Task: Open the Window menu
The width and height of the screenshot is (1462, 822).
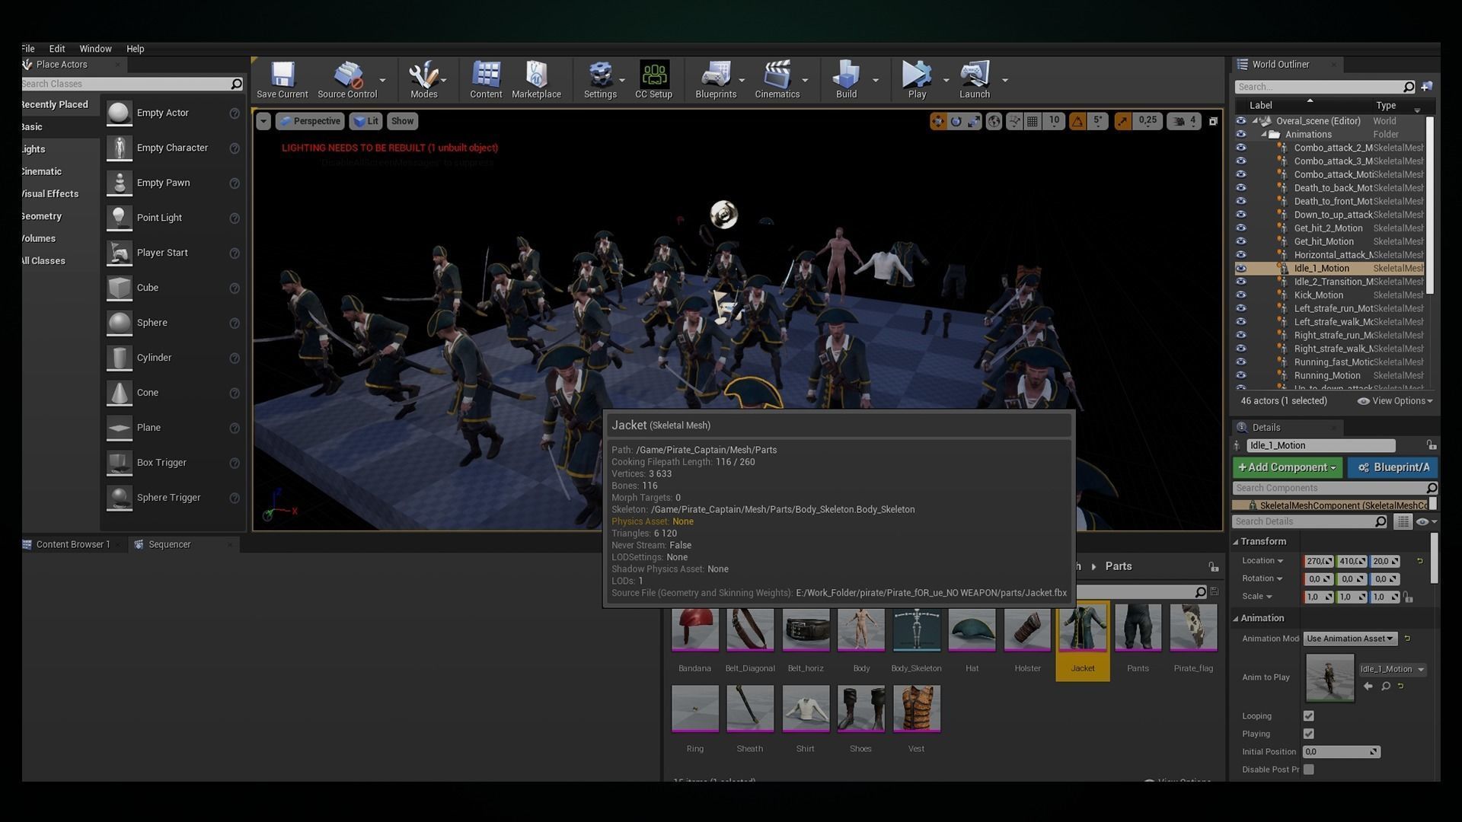Action: pos(95,49)
